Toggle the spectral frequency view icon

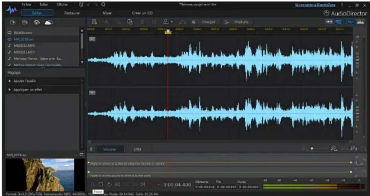click(360, 22)
